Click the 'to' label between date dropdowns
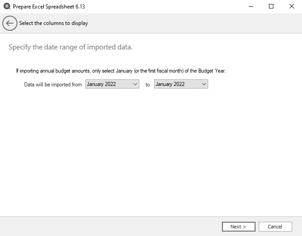 click(147, 85)
